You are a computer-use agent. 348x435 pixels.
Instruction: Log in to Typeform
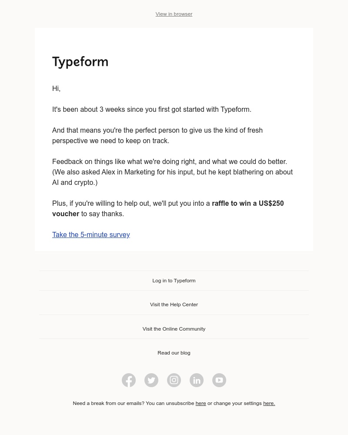point(174,281)
